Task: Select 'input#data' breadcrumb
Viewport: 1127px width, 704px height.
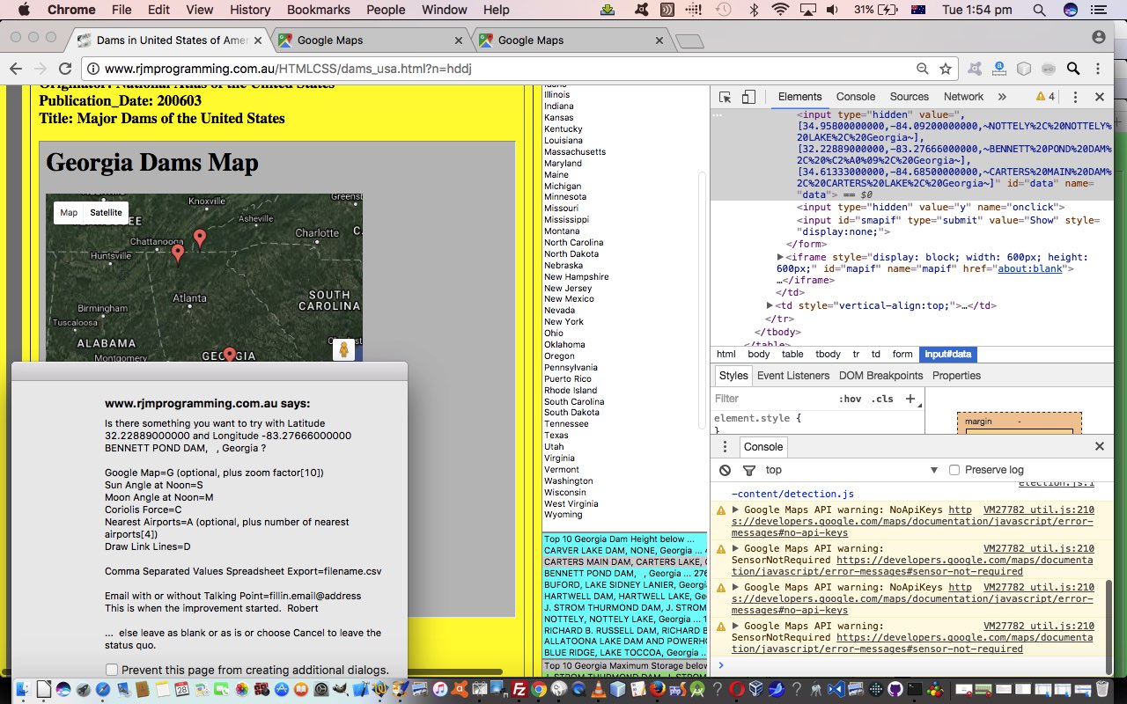Action: click(948, 355)
